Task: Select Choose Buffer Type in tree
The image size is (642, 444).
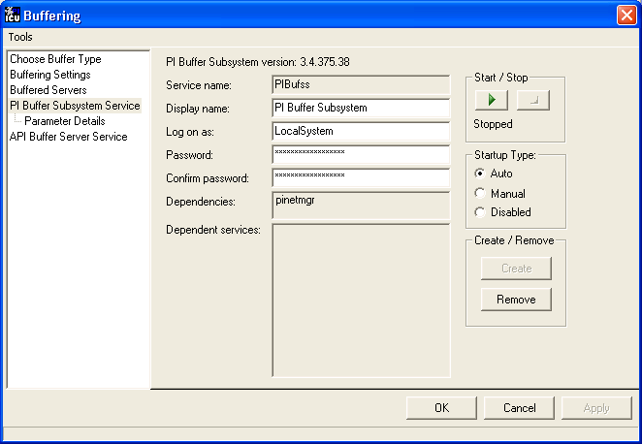Action: coord(55,59)
